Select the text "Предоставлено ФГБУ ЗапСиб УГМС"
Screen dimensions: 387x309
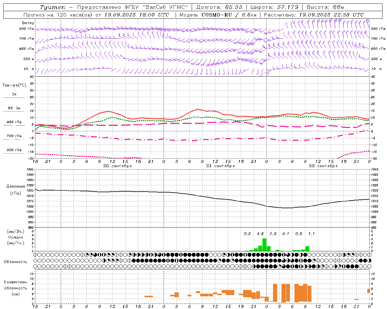133,7
